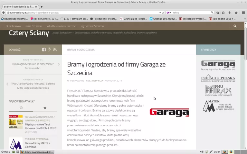Visit the Facebook icon under Odwiedź
247x154 pixels.
[44, 50]
